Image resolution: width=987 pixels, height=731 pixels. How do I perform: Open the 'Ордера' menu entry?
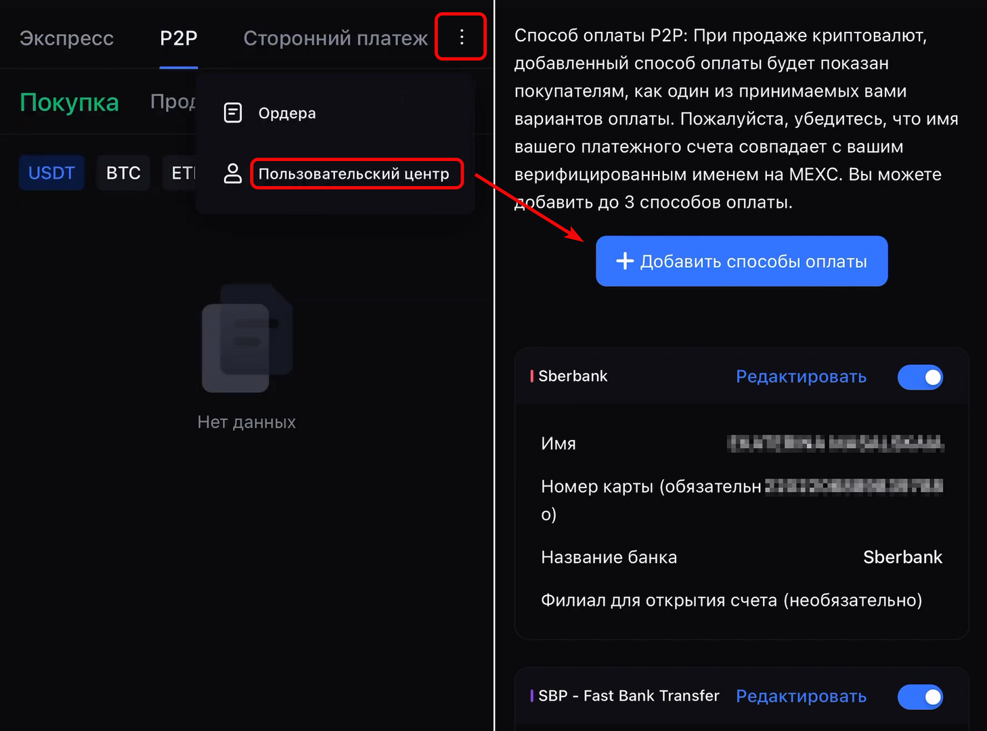coord(287,113)
